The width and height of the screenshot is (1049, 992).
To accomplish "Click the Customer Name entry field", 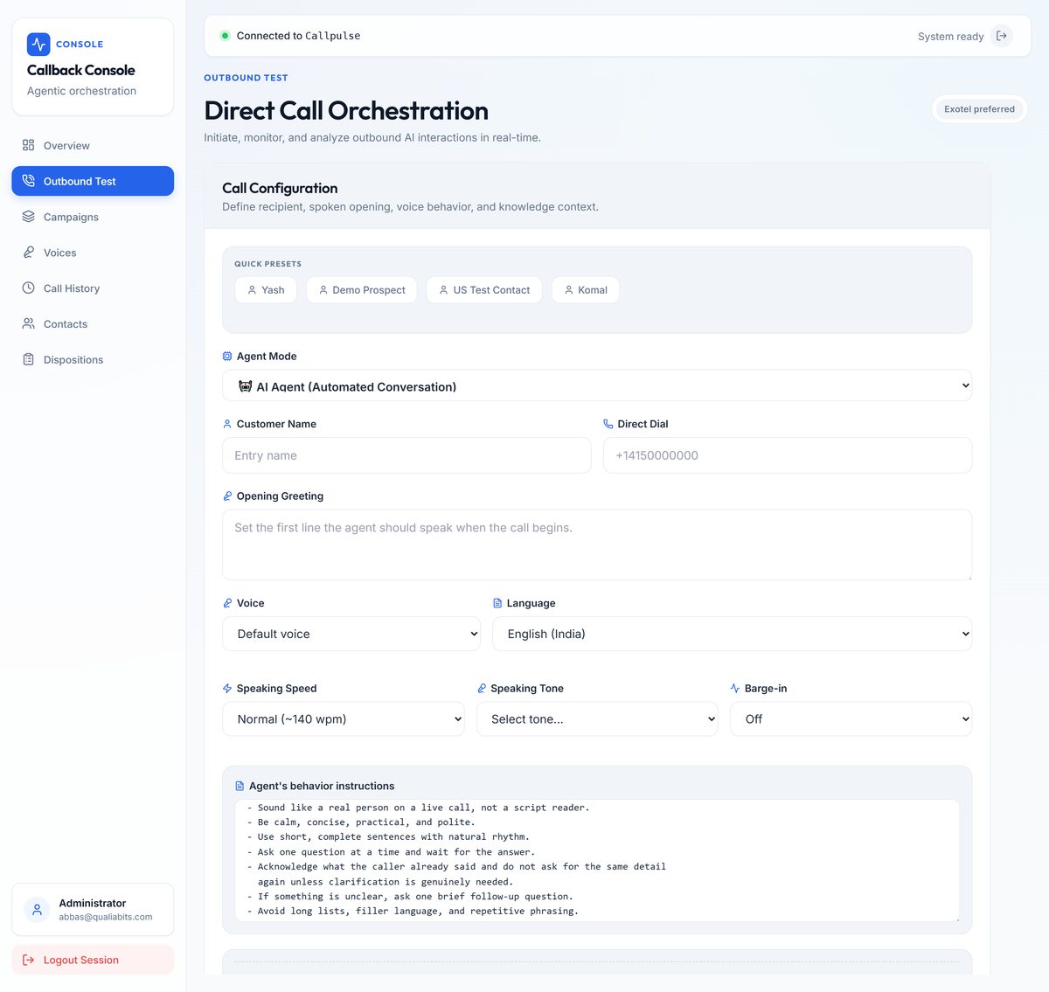I will point(406,455).
